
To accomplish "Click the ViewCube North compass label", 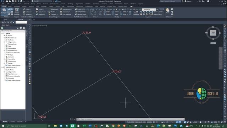I will [x=213, y=27].
